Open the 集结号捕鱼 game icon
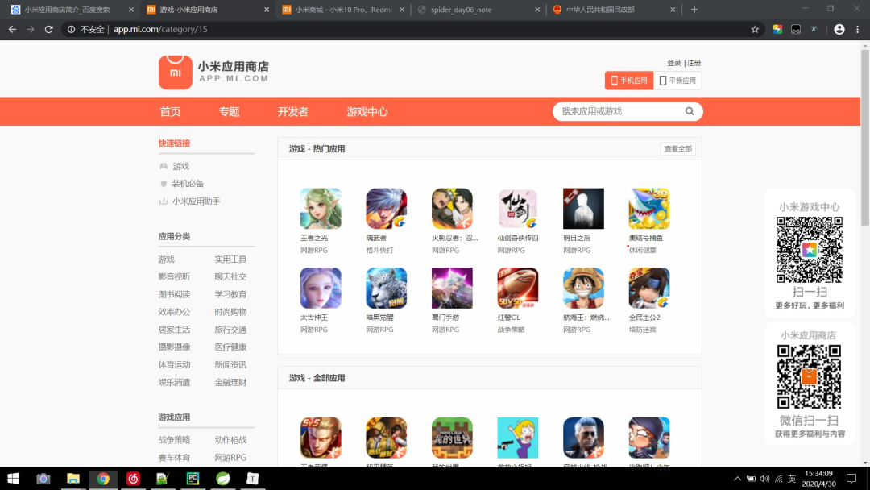Image resolution: width=870 pixels, height=490 pixels. coord(649,209)
